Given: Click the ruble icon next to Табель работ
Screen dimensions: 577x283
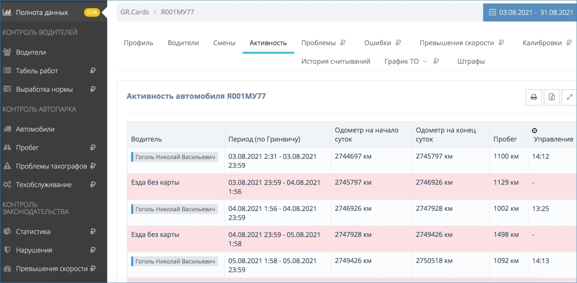Looking at the screenshot, I should pyautogui.click(x=93, y=71).
